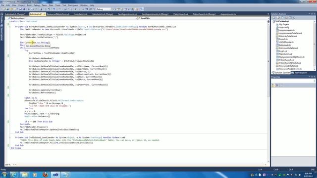Viewport: 317px width, 178px height.
Task: Open the Window menu
Action: point(84,5)
